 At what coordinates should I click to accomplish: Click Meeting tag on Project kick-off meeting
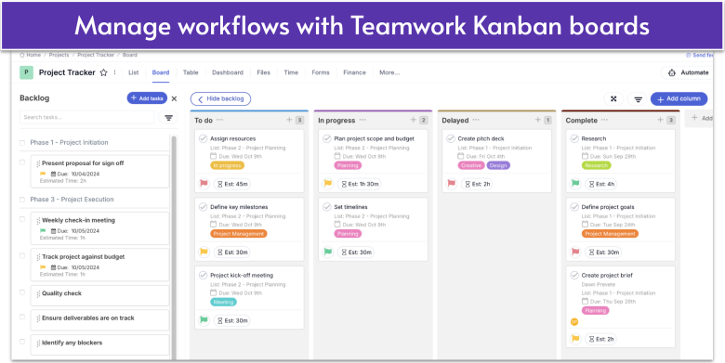coord(223,302)
